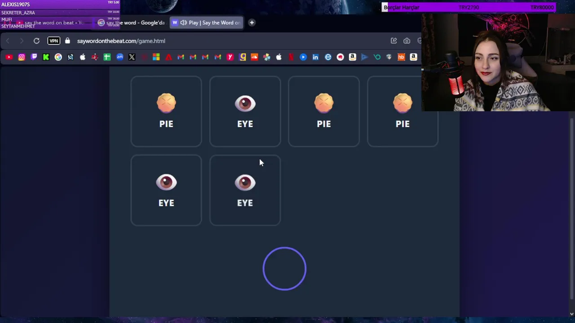Open the Kick bookmark

point(46,57)
